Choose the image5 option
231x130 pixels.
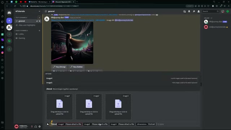tap(122, 83)
